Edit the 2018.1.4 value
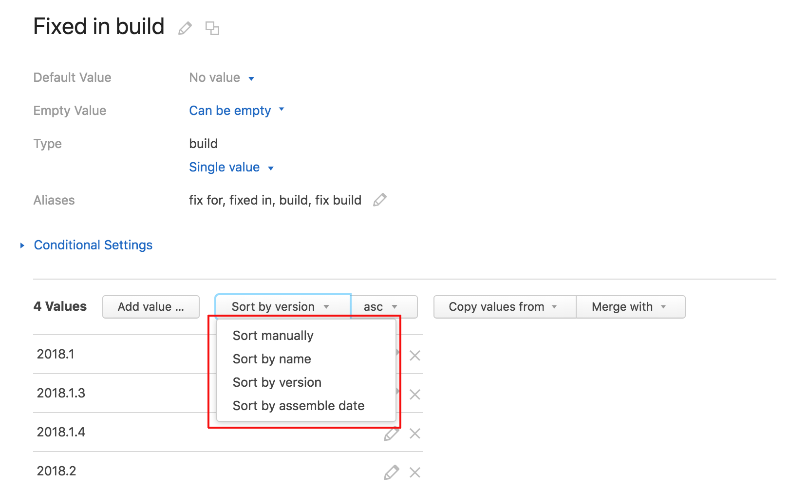 [391, 433]
